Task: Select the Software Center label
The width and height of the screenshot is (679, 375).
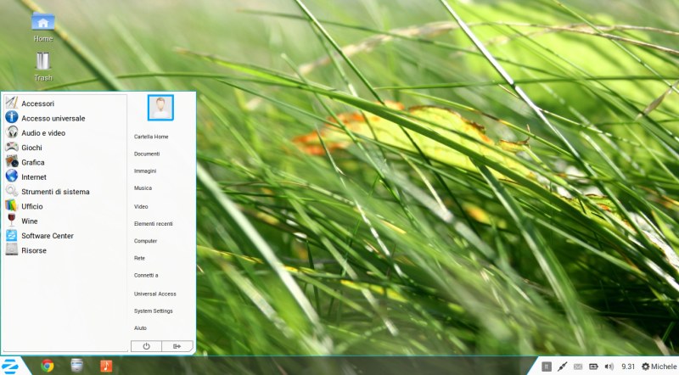Action: pos(48,236)
